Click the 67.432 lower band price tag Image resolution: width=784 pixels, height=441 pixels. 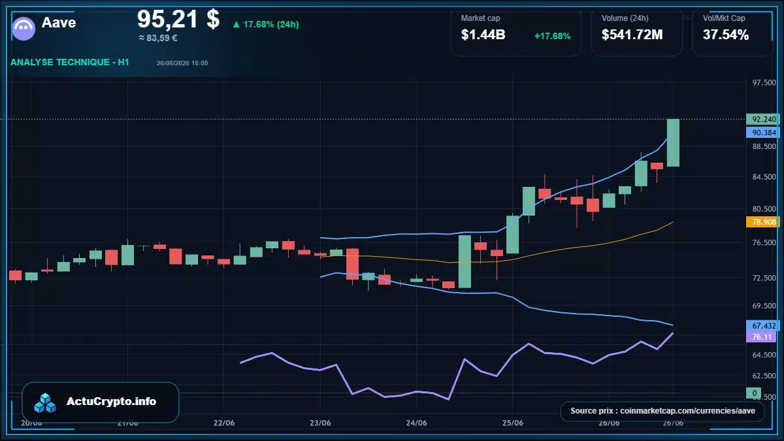(762, 325)
